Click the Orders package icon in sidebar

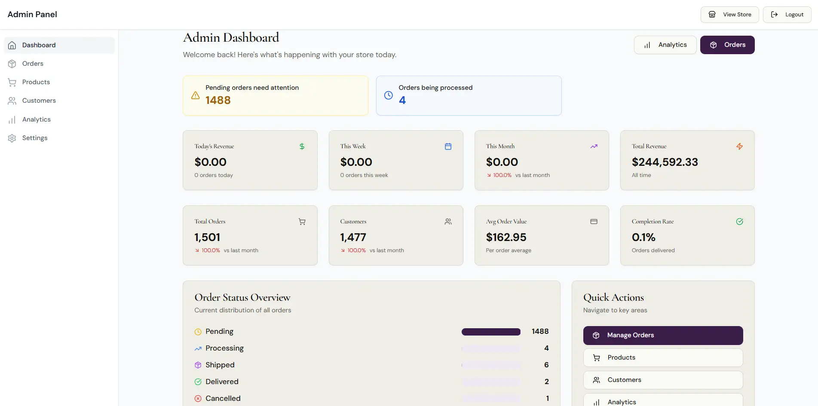(12, 64)
